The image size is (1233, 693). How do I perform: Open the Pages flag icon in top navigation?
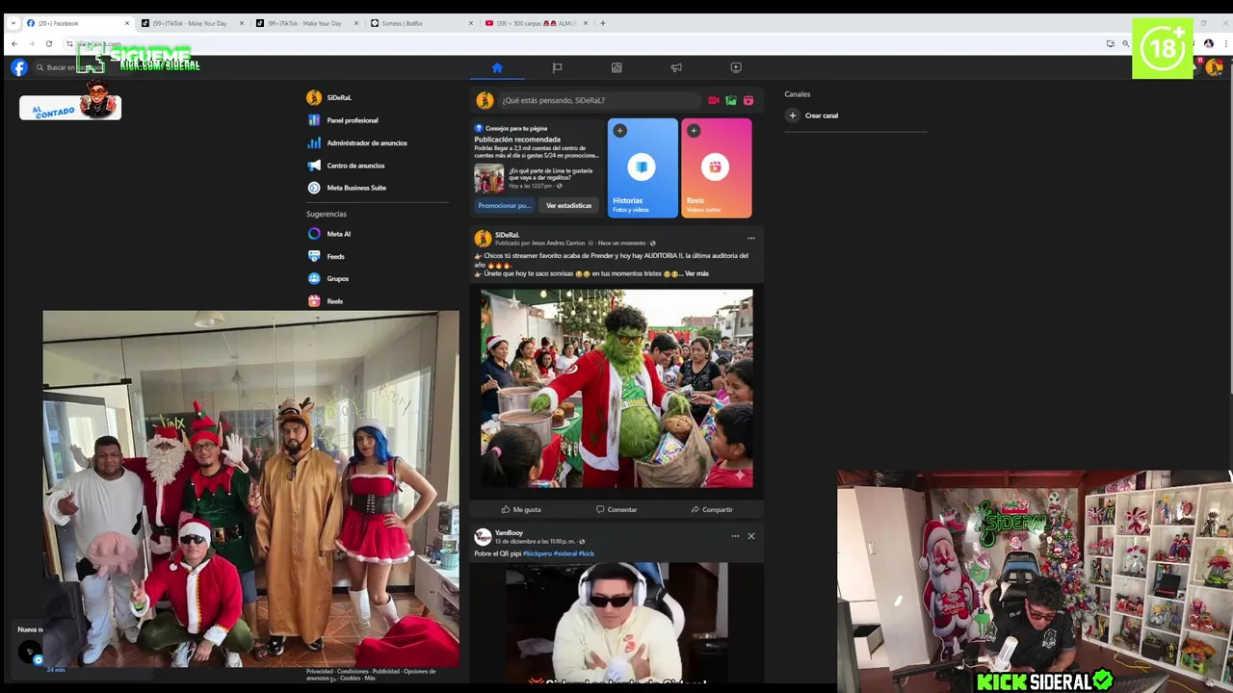click(557, 67)
